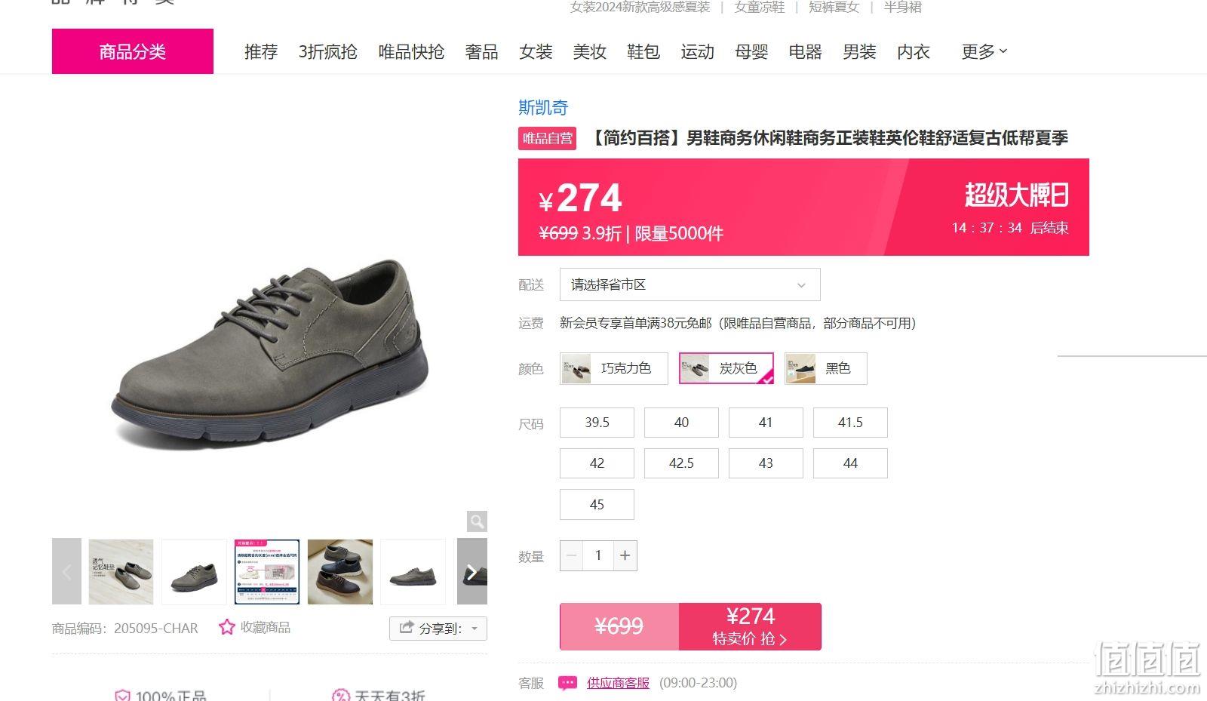Open the 请选择省市区 delivery dropdown
The height and width of the screenshot is (701, 1207).
point(689,284)
